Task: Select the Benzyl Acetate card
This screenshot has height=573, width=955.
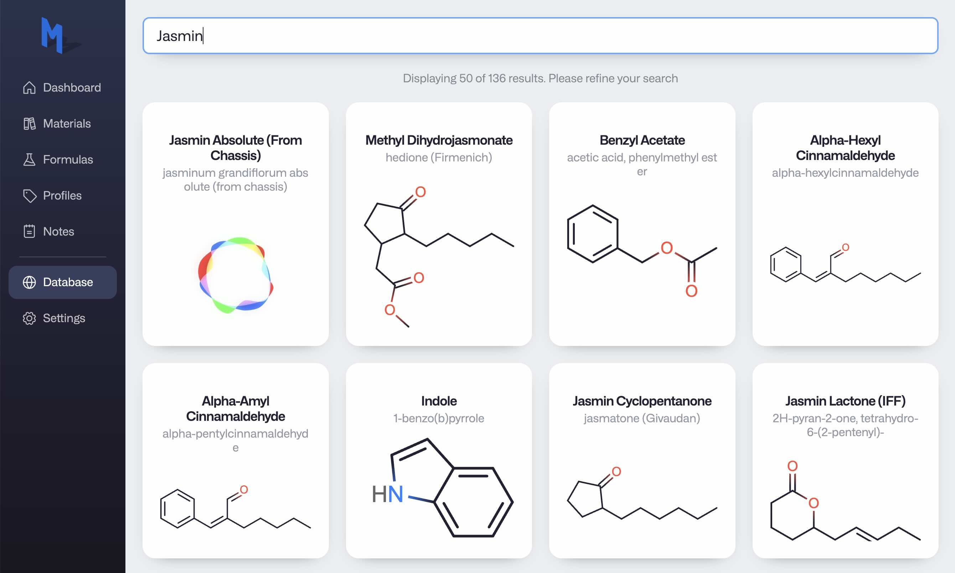Action: click(x=642, y=224)
